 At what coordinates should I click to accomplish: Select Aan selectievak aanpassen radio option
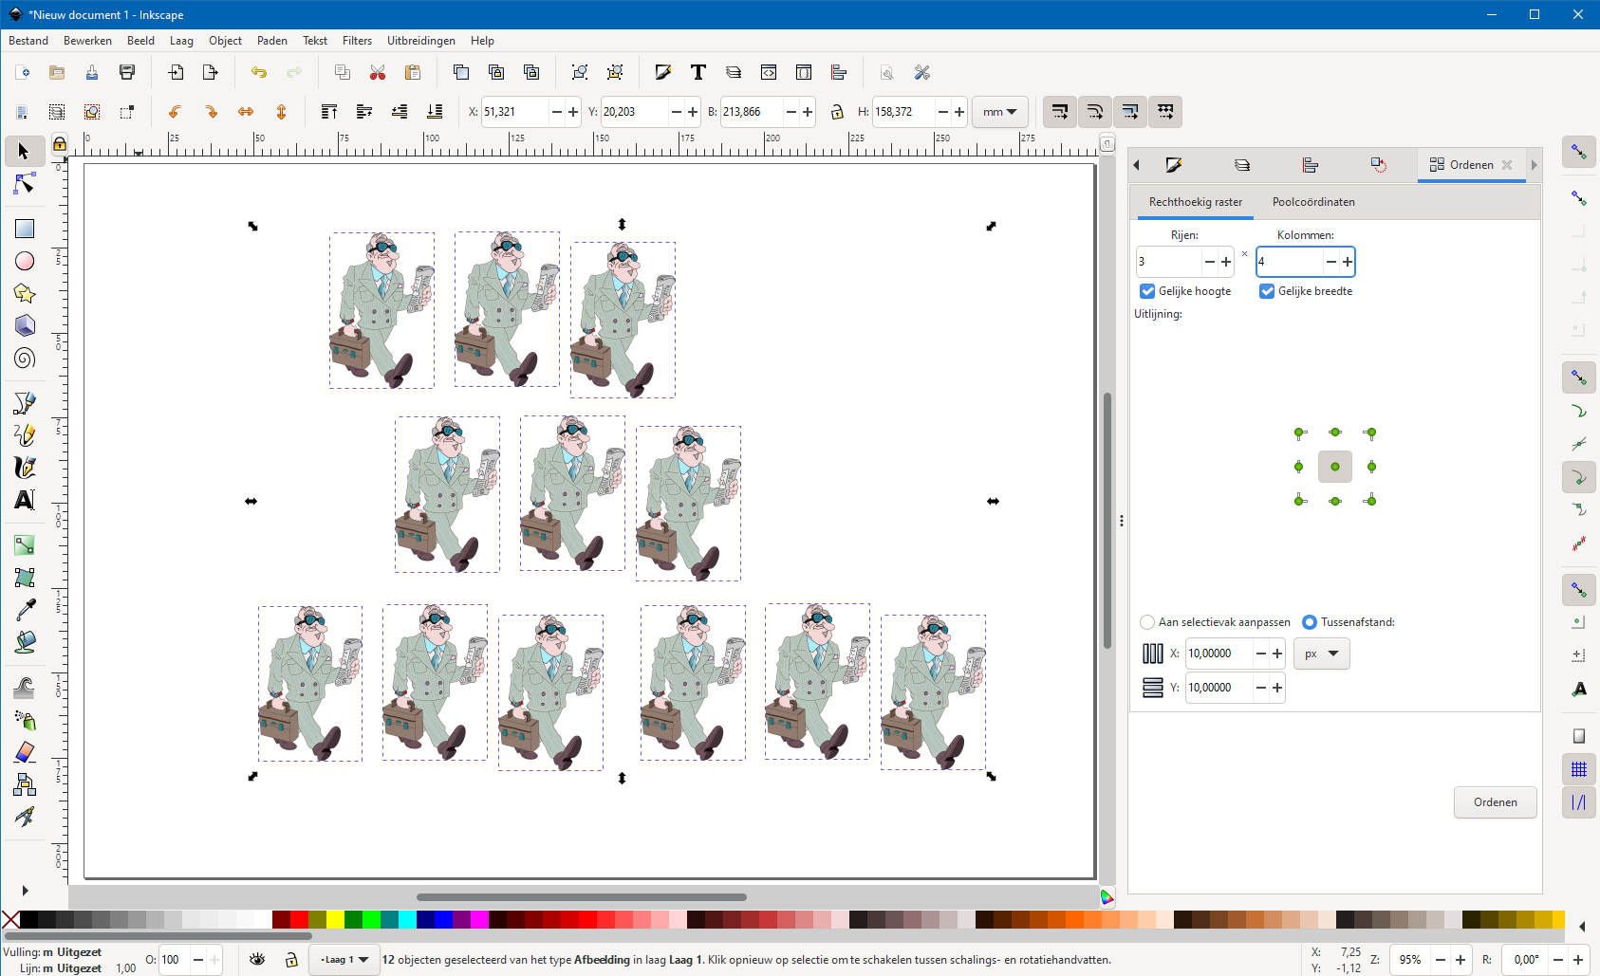(x=1147, y=622)
